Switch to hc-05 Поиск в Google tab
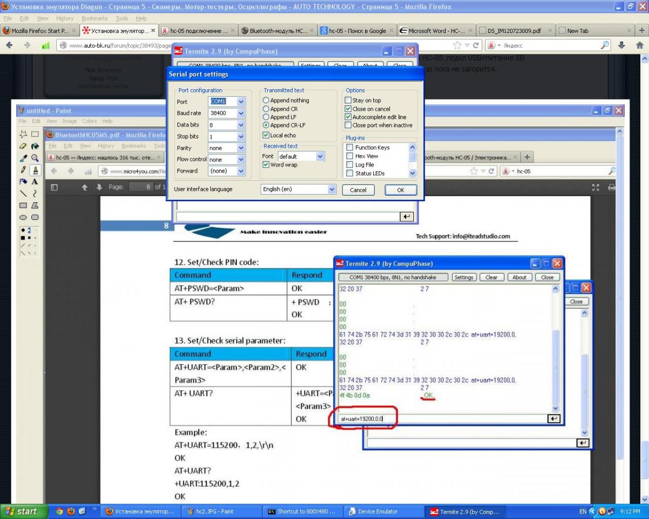Viewport: 649px width, 519px height. click(357, 31)
